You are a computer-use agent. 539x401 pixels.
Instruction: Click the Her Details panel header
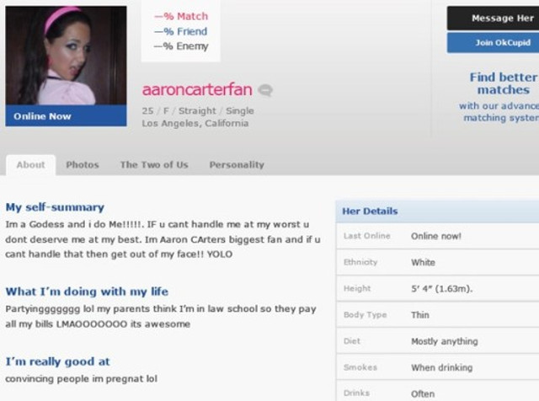pyautogui.click(x=371, y=211)
